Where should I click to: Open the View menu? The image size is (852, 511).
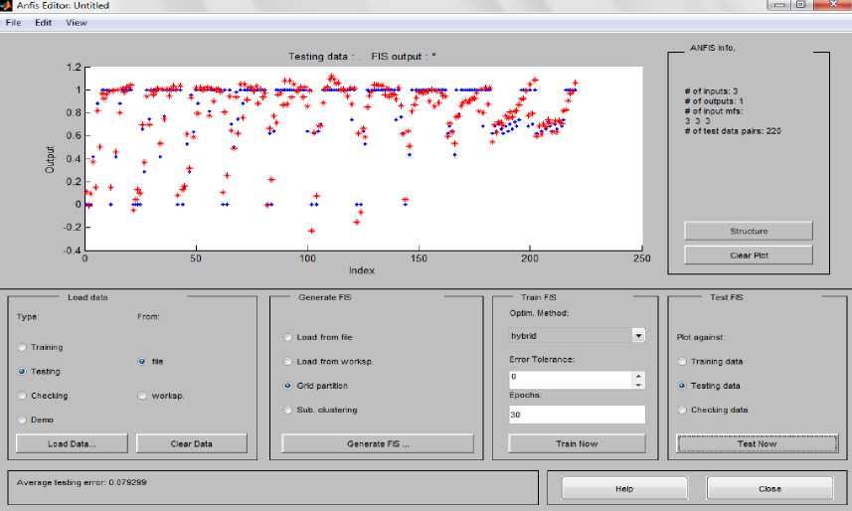77,22
